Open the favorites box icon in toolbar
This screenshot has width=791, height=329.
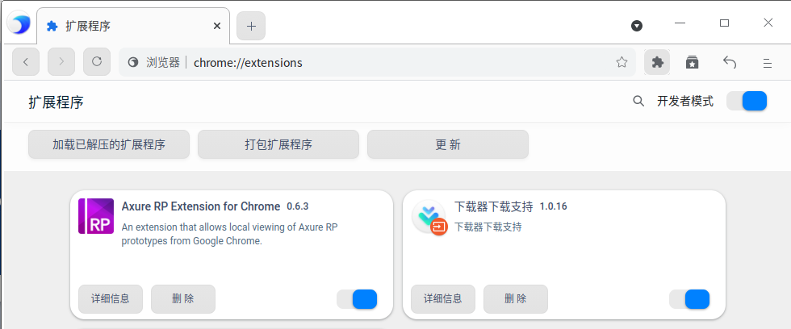point(692,62)
